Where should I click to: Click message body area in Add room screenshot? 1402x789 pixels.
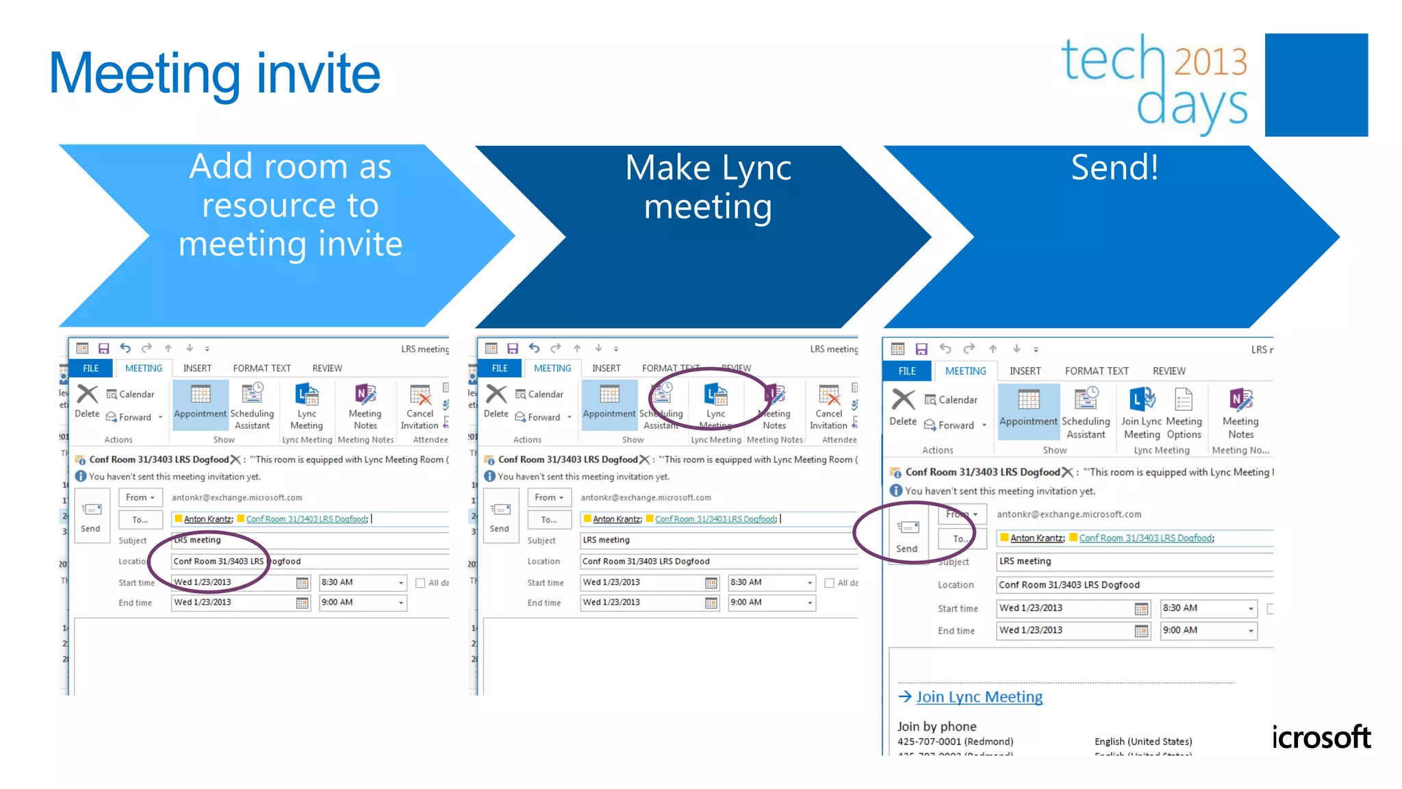coord(262,656)
